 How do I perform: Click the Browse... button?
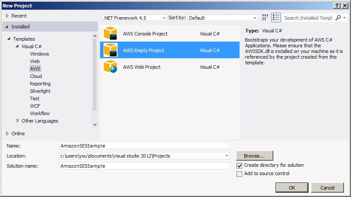254,156
